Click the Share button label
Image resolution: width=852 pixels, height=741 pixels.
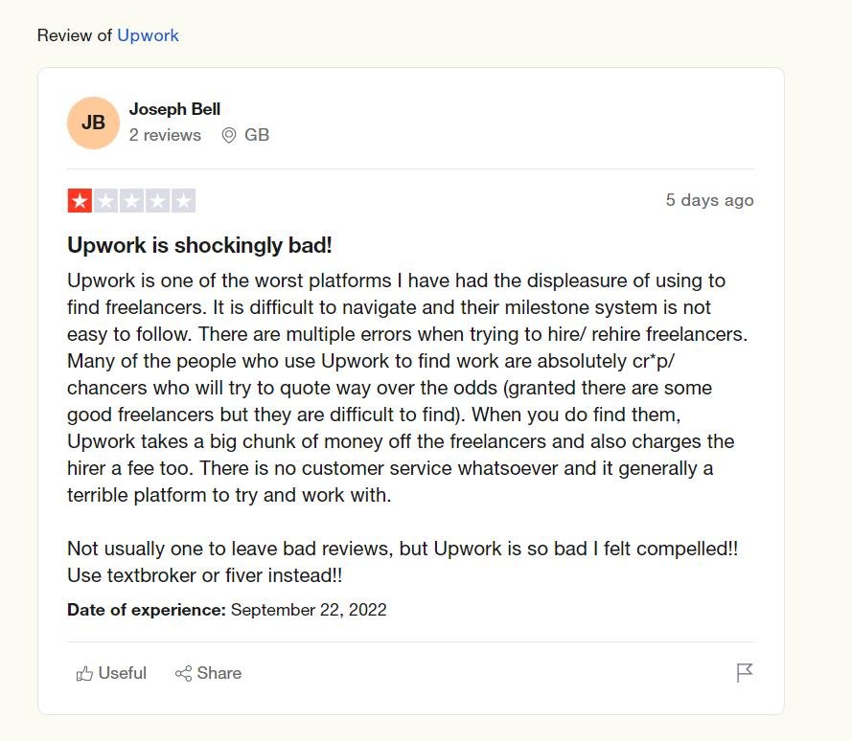click(x=219, y=673)
